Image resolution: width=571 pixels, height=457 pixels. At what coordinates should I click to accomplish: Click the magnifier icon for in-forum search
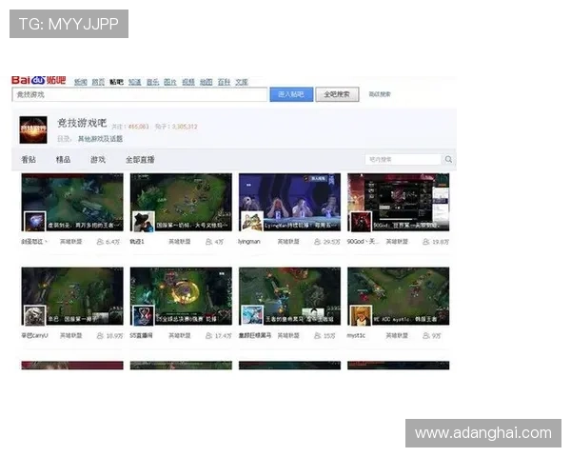pyautogui.click(x=448, y=159)
